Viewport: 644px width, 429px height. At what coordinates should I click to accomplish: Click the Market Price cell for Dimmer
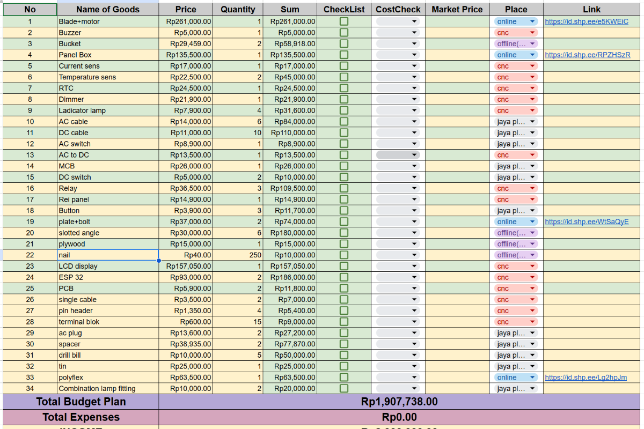[x=457, y=99]
